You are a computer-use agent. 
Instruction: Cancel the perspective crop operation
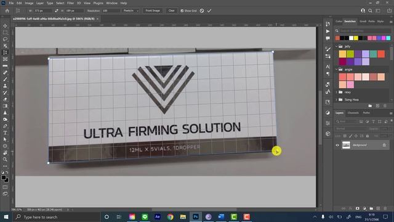click(x=202, y=10)
